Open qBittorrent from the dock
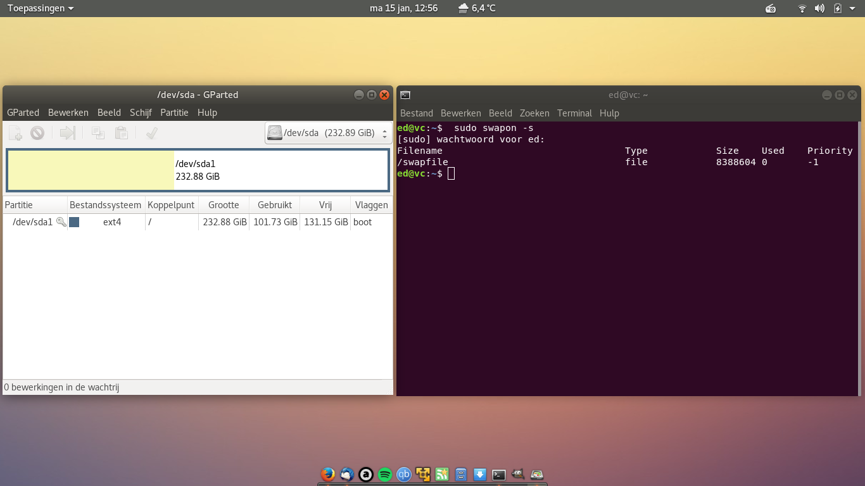 coord(404,474)
